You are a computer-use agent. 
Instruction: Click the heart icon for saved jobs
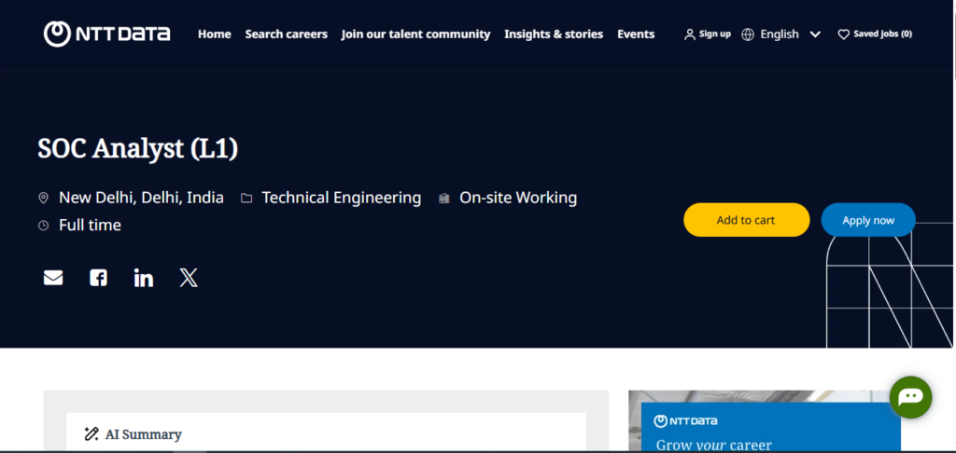click(843, 34)
